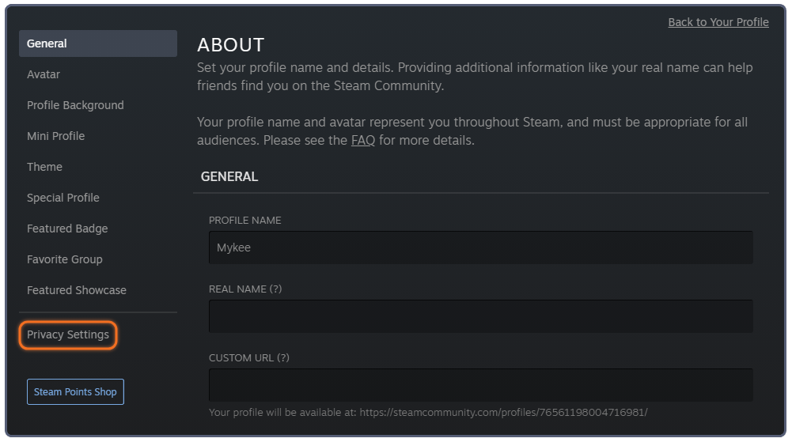Image resolution: width=792 pixels, height=442 pixels.
Task: Click the ABOUT page heading
Action: click(x=231, y=45)
